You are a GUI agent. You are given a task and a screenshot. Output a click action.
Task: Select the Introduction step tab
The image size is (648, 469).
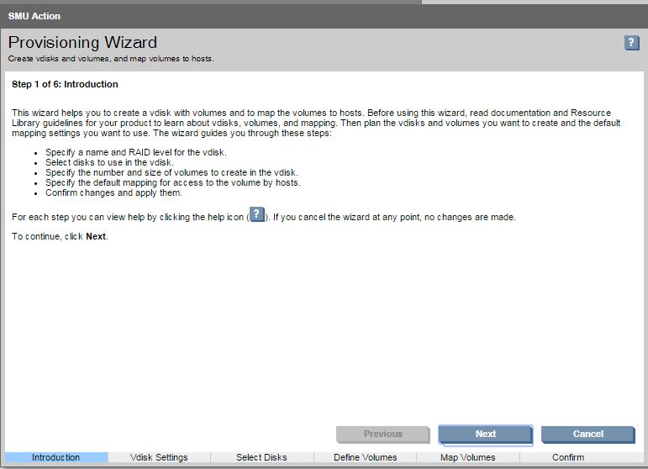(x=55, y=457)
